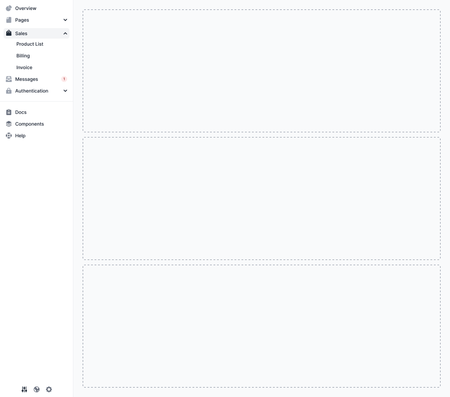Click the Authentication lock icon
Viewport: 450px width, 397px height.
click(x=9, y=91)
